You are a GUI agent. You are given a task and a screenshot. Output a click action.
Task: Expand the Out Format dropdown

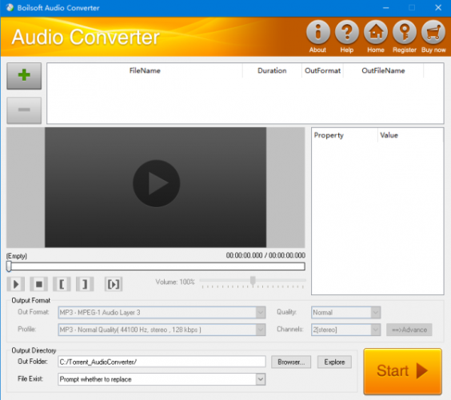click(261, 313)
